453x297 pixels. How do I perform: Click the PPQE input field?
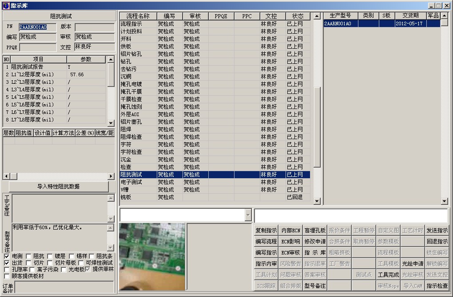tap(38, 47)
